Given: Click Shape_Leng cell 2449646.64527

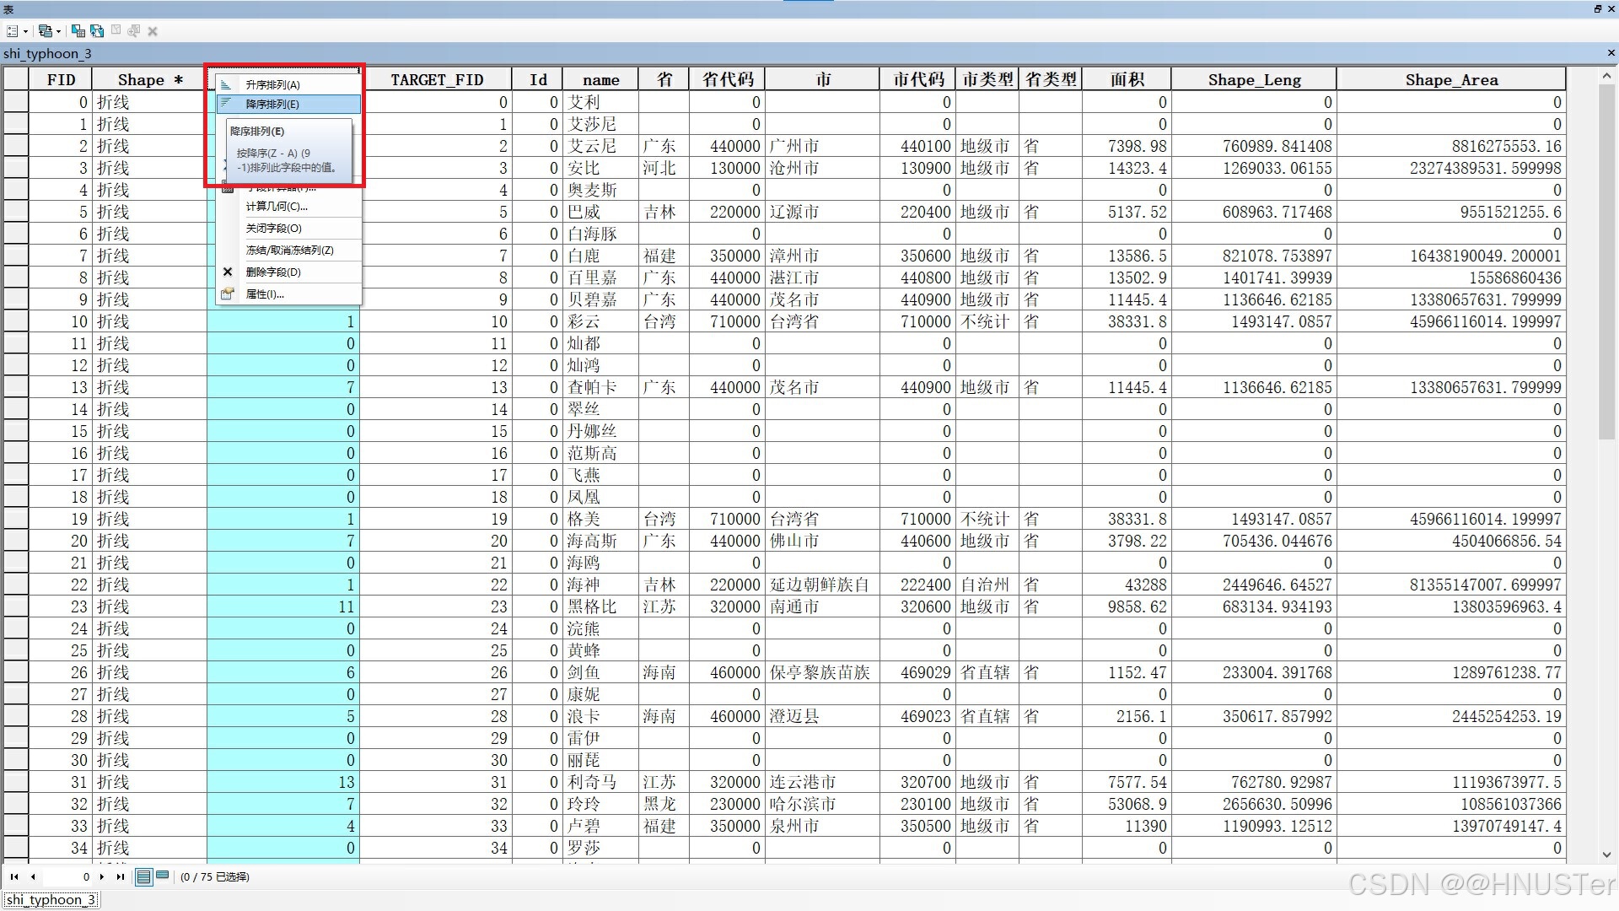Looking at the screenshot, I should (1254, 585).
